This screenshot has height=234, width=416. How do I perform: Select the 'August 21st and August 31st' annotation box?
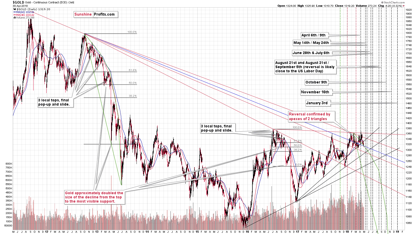pos(305,67)
